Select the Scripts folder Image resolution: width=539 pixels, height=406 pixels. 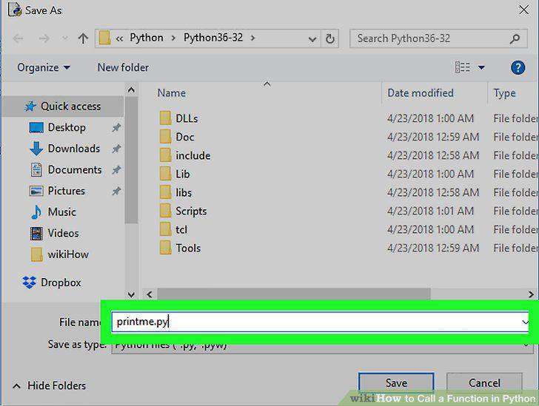click(183, 212)
